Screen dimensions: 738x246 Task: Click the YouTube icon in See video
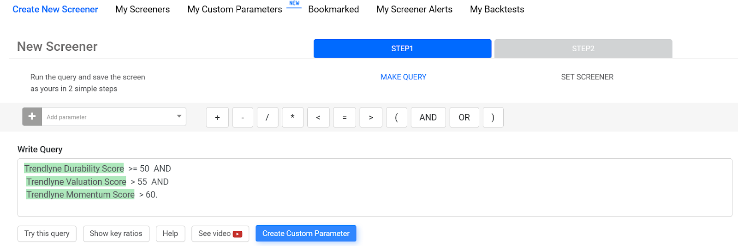tap(238, 234)
